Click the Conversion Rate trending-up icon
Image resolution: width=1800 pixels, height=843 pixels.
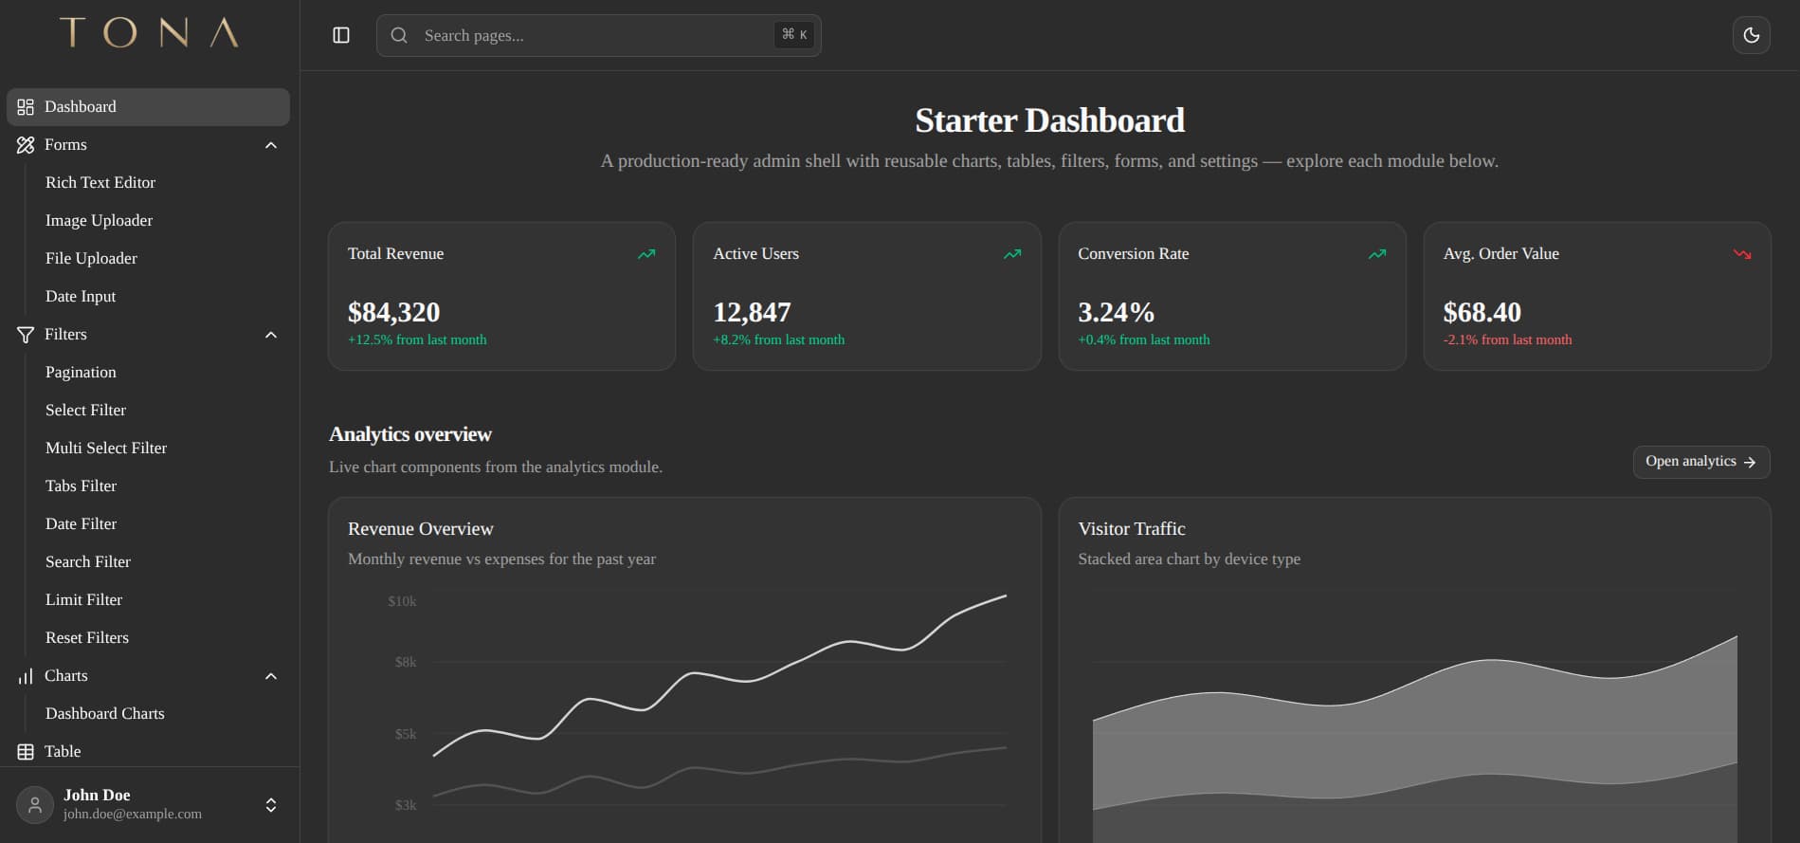pos(1377,254)
